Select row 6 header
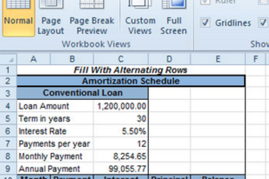This screenshot has width=269, height=179. (x=8, y=131)
